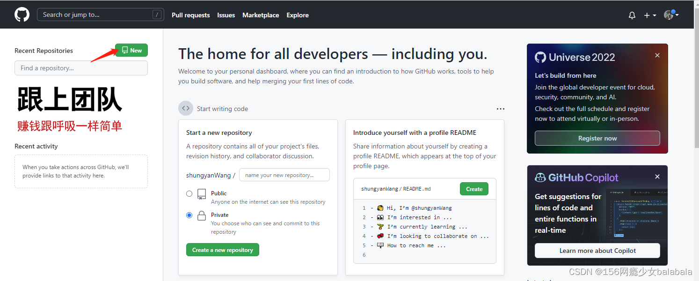The height and width of the screenshot is (281, 699).
Task: Select the Public visibility radio button
Action: [189, 193]
